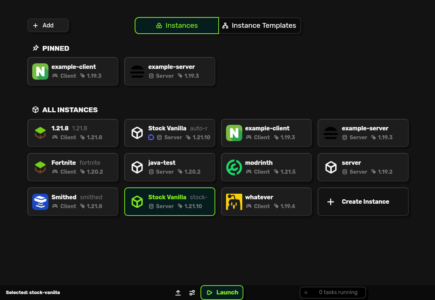Click the cube icon on server instance
This screenshot has height=300, width=435.
[331, 167]
